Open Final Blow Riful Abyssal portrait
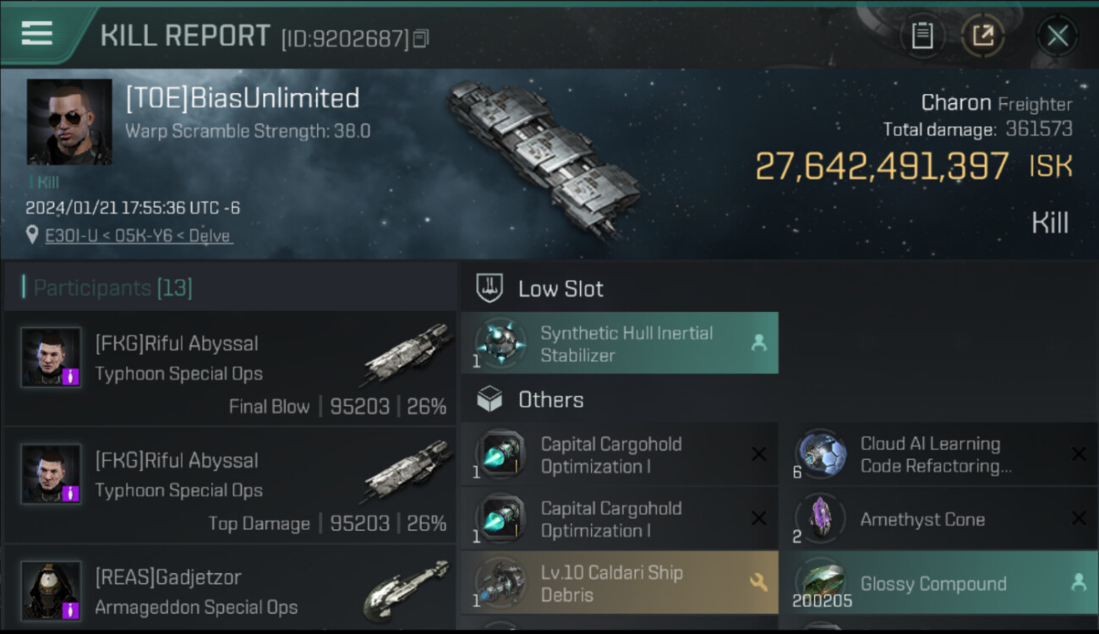Image resolution: width=1099 pixels, height=634 pixels. (52, 357)
